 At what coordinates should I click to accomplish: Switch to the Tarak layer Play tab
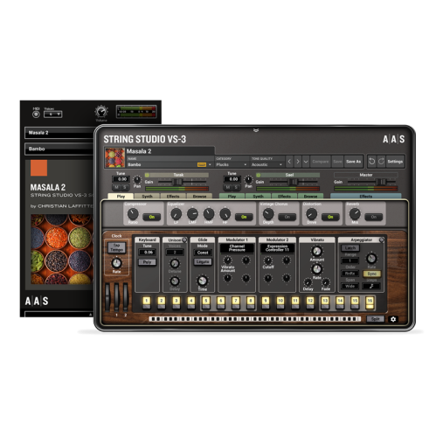[x=121, y=196]
